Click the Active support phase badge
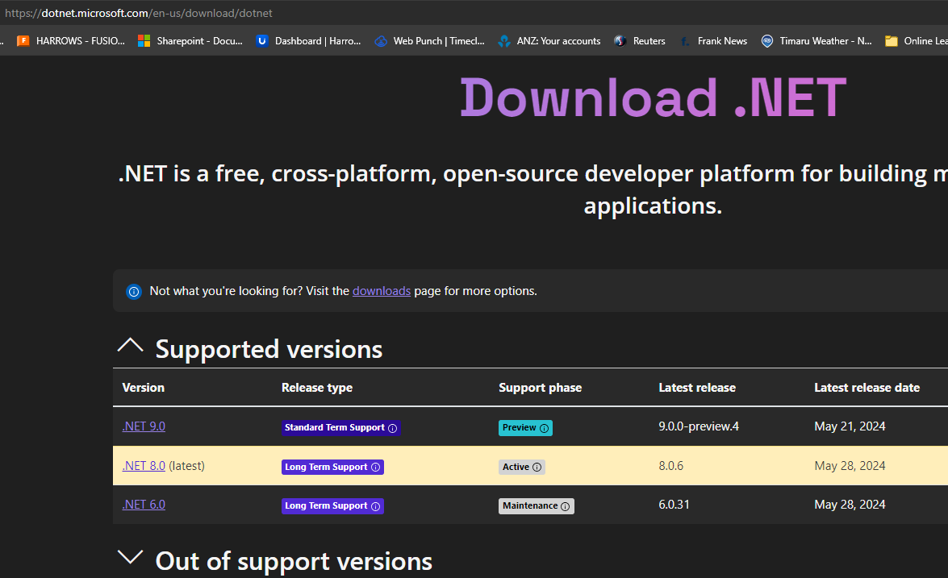The width and height of the screenshot is (948, 578). [x=522, y=467]
